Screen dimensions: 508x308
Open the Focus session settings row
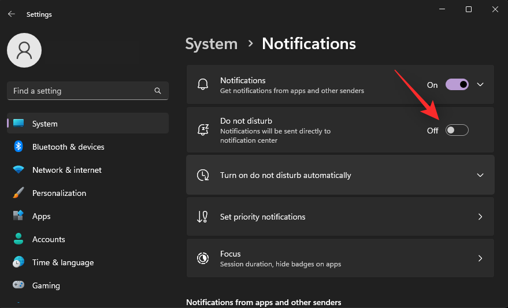pos(340,258)
